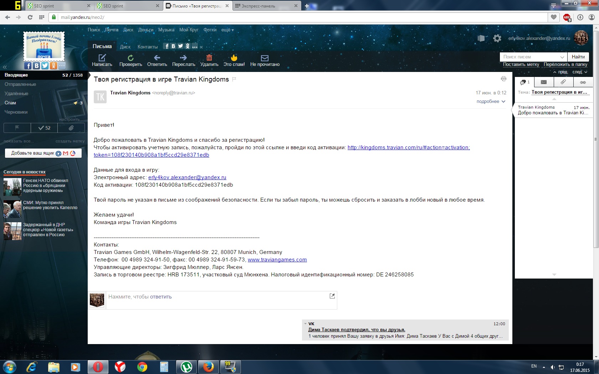Click создать метку link
Viewport: 599px width, 374px height.
click(x=70, y=141)
